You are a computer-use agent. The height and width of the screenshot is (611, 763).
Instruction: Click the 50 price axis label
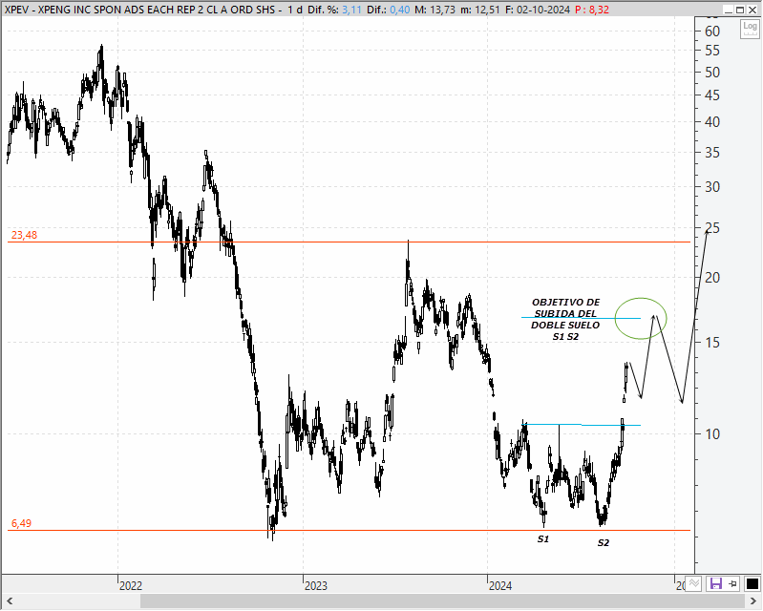[x=711, y=73]
